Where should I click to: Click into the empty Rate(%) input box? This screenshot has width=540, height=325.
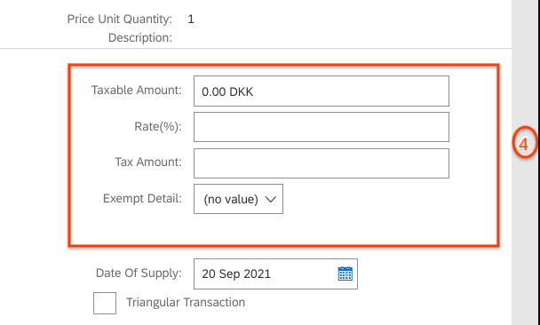pos(322,127)
